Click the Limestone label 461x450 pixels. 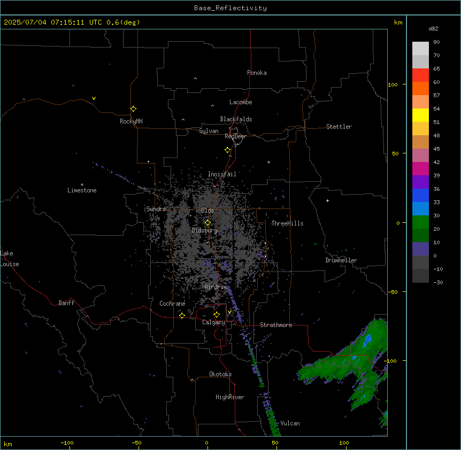coord(82,190)
